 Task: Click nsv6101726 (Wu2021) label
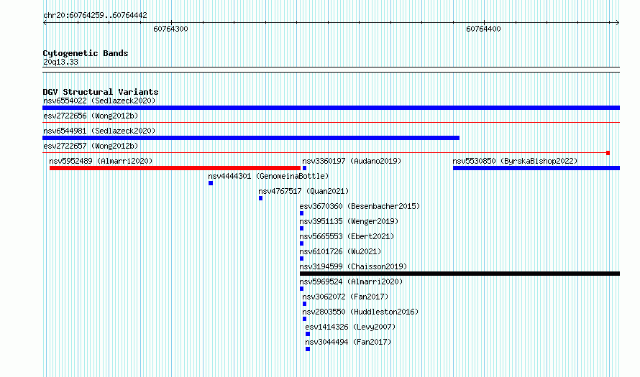[x=340, y=251]
